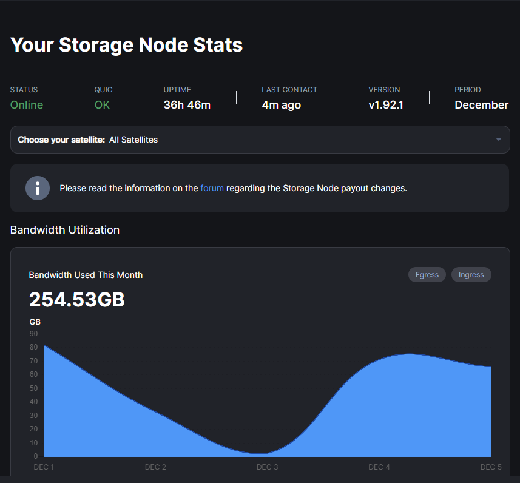Click the Your Storage Node Stats heading
Screen dimensions: 520x483
pos(126,44)
